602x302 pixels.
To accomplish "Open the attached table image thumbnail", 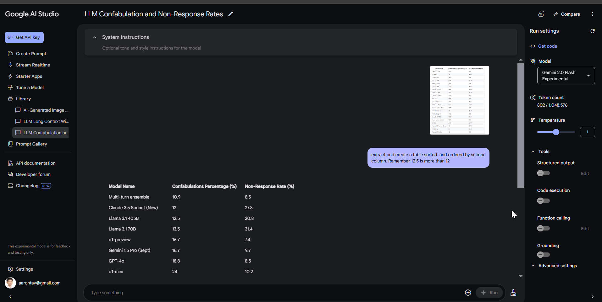I will 460,100.
